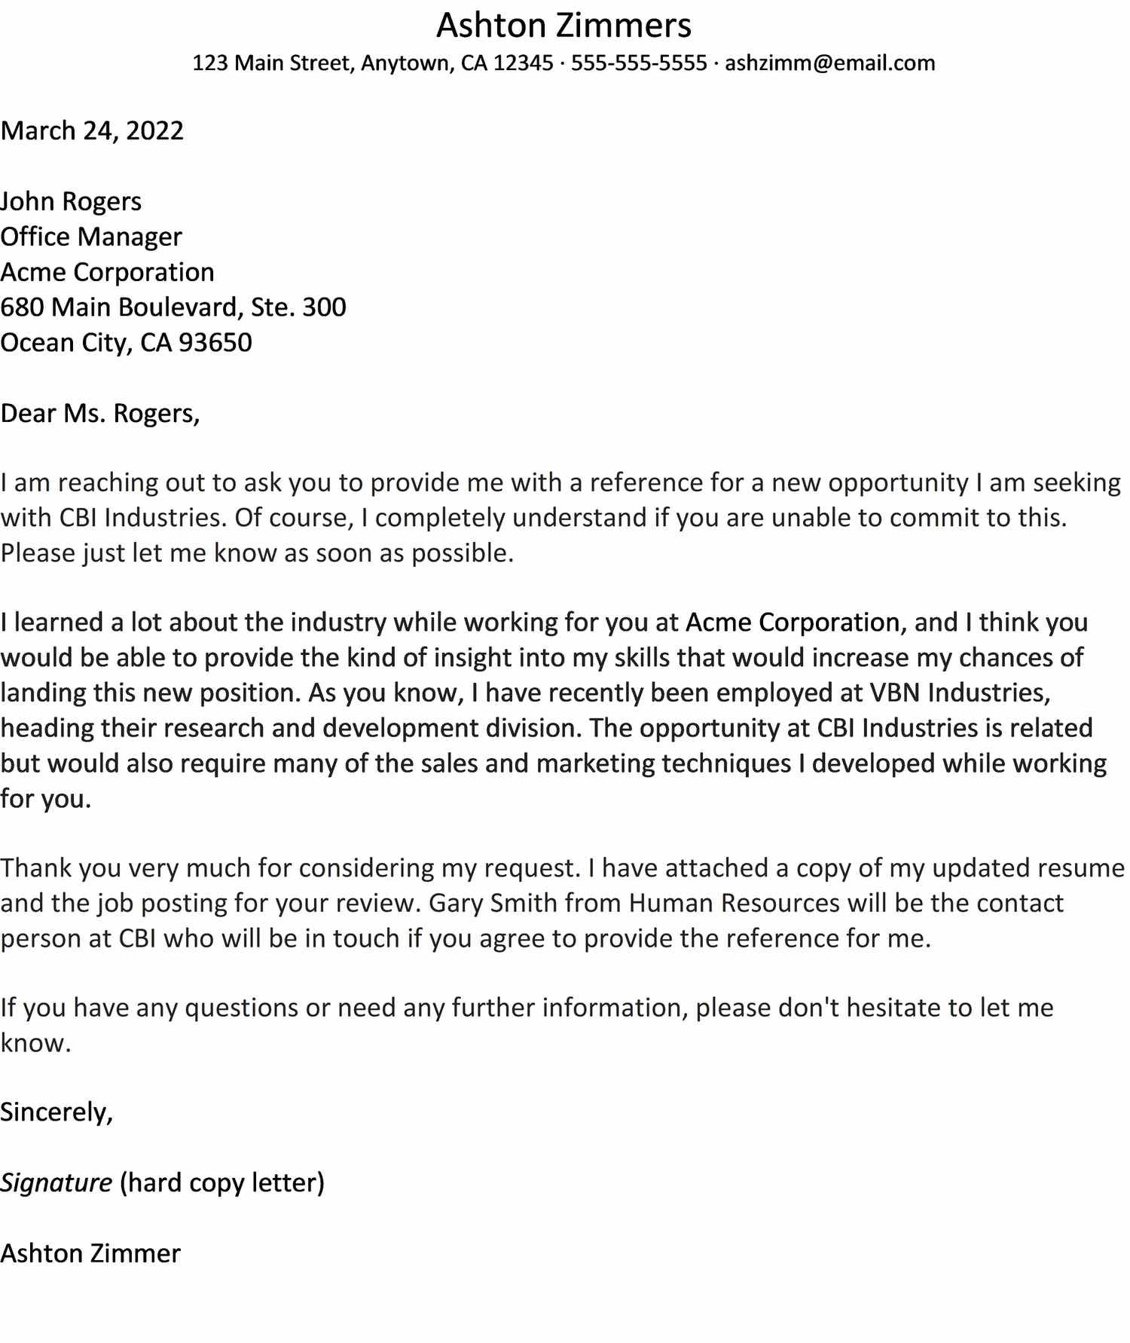Viewport: 1130px width, 1343px height.
Task: Click the words 'Human Resources' in third paragraph
Action: pyautogui.click(x=734, y=902)
